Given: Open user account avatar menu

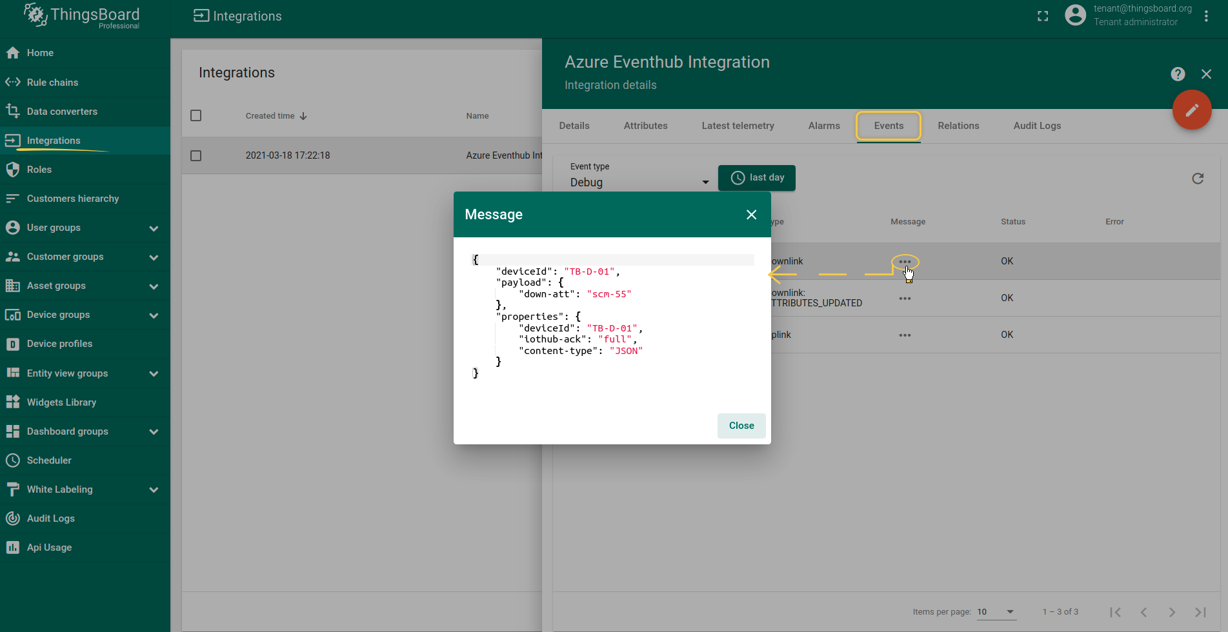Looking at the screenshot, I should click(1075, 15).
